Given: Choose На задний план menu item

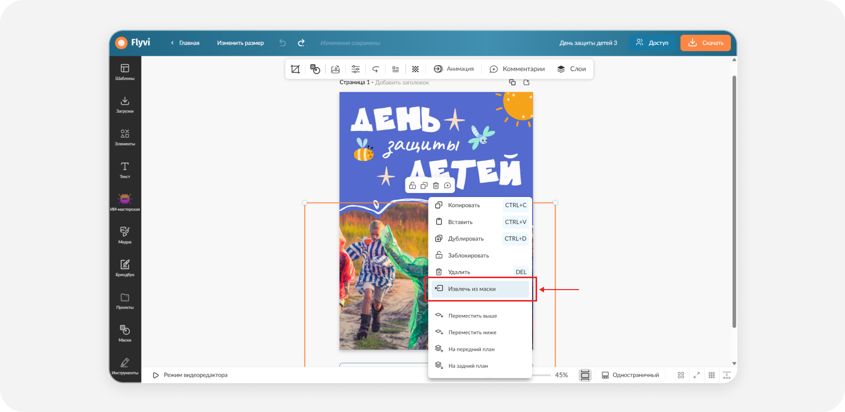Looking at the screenshot, I should 480,366.
